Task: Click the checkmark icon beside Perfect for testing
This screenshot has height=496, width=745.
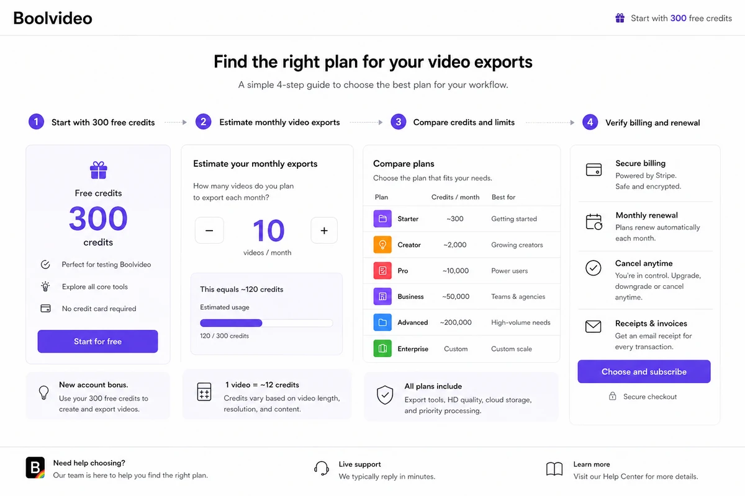Action: (x=45, y=265)
